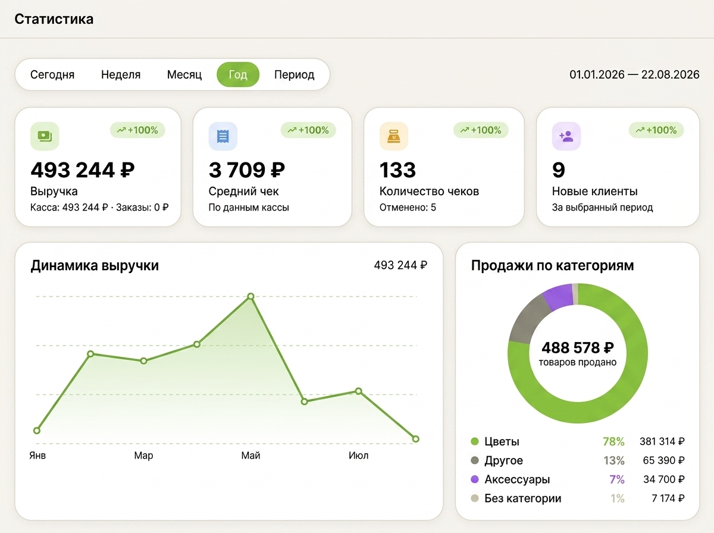Screen dimensions: 714x533
Task: Click the Другое legend label
Action: 504,460
